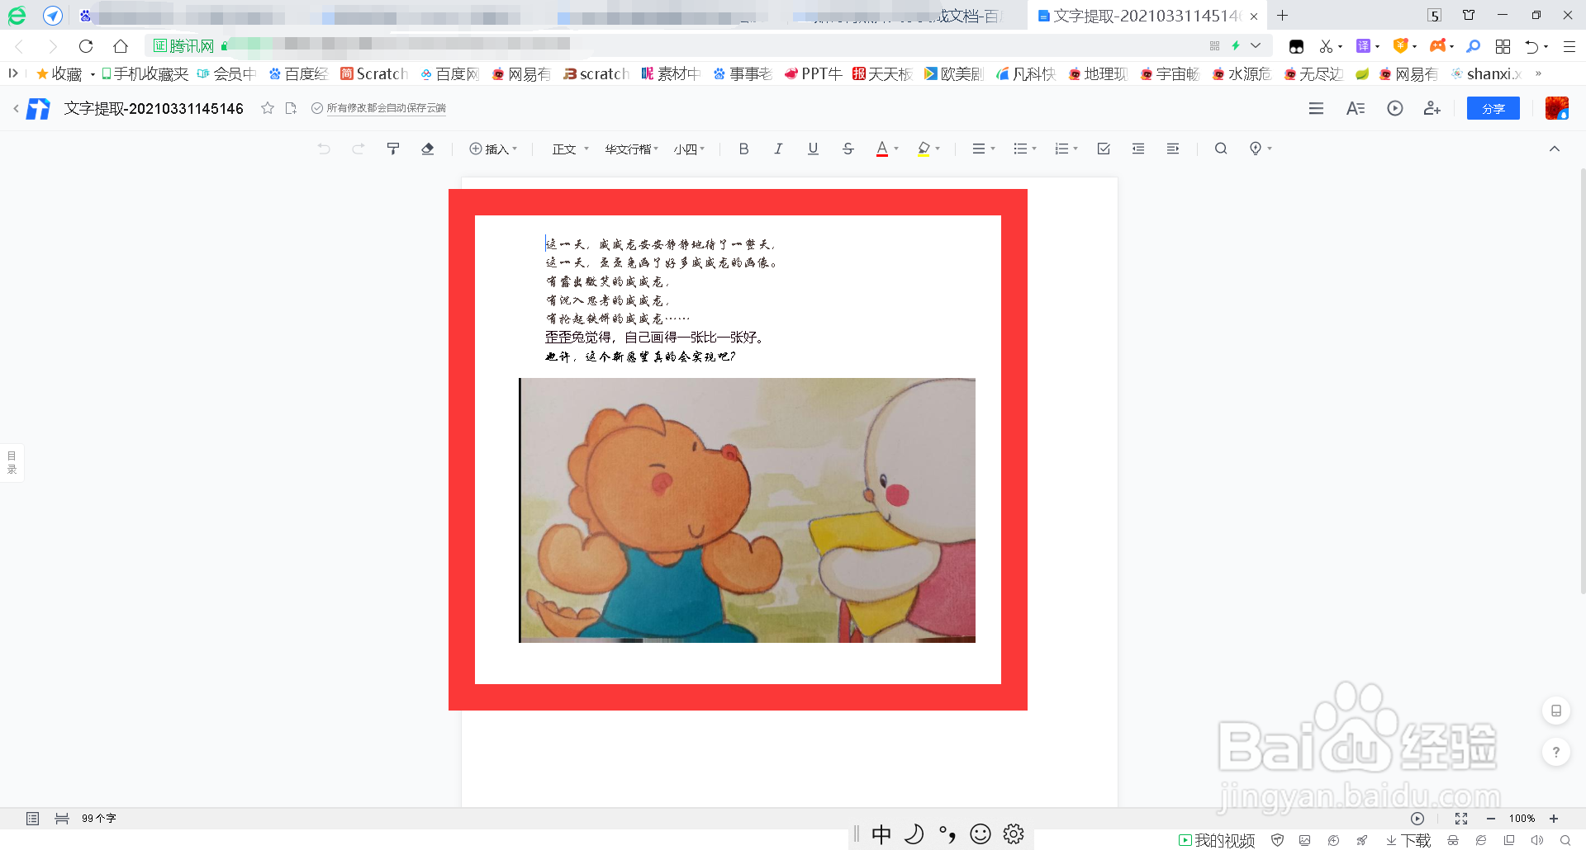Open the 小四 font size dropdown

click(x=690, y=149)
